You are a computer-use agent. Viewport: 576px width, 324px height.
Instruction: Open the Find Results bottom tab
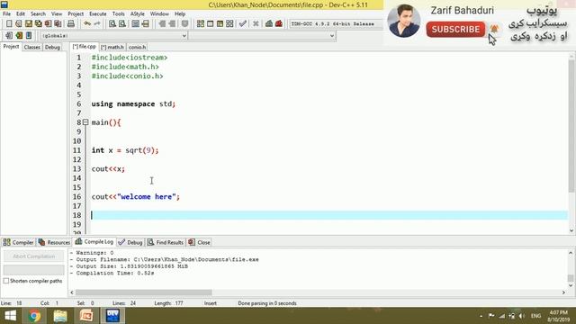tap(166, 242)
